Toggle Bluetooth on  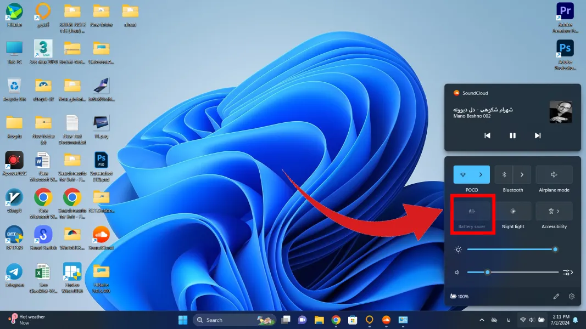point(504,174)
